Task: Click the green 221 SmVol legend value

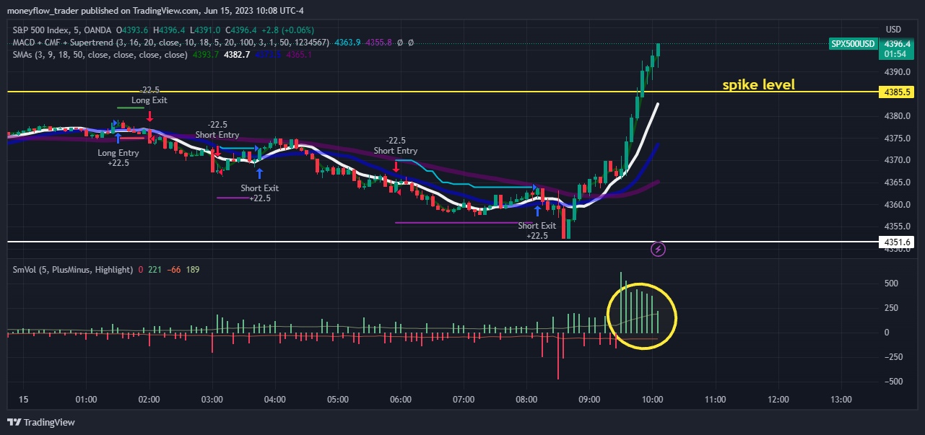Action: pos(155,269)
